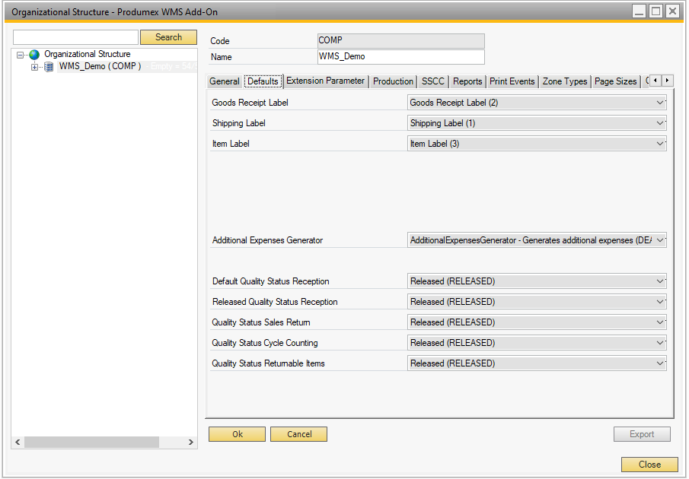Expand Additional Expenses Generator dropdown
Viewport: 689px width, 479px height.
659,240
